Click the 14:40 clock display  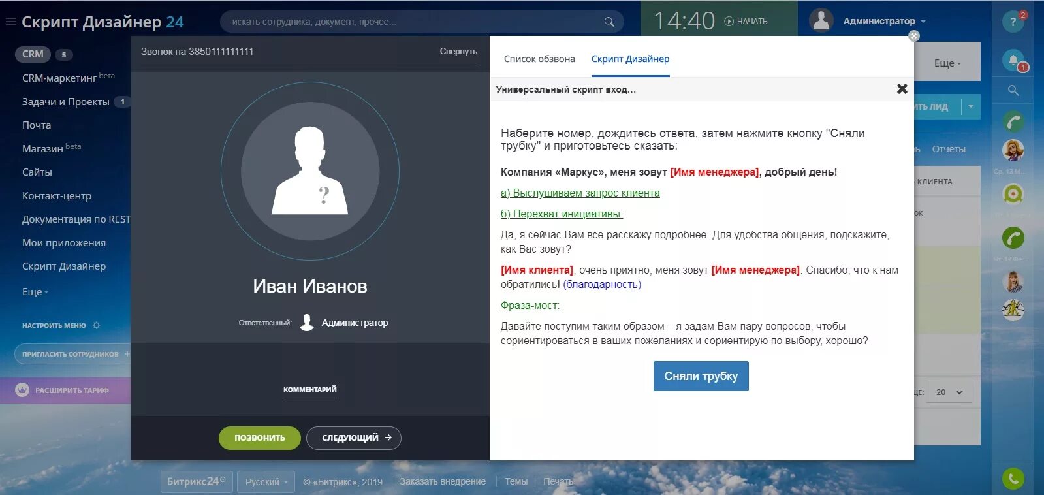click(684, 21)
